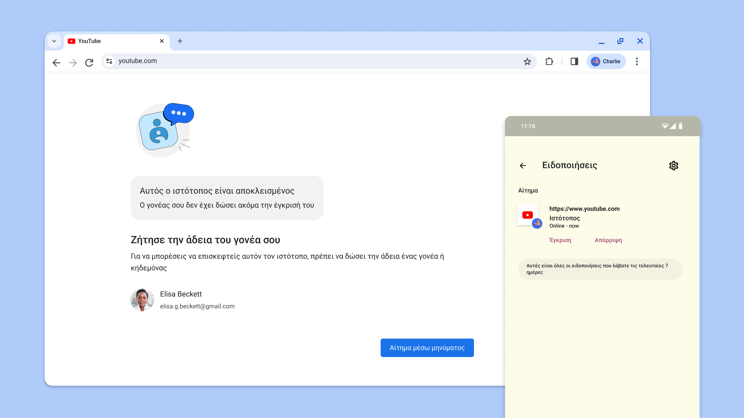
Task: Reload the youtube.com page
Action: 89,62
